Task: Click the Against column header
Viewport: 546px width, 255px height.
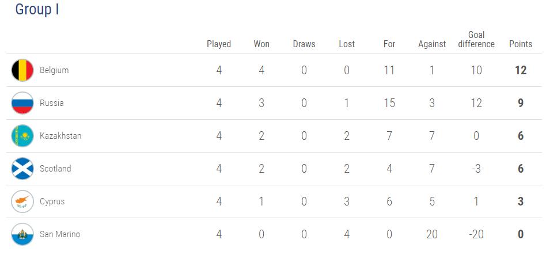Action: click(432, 44)
